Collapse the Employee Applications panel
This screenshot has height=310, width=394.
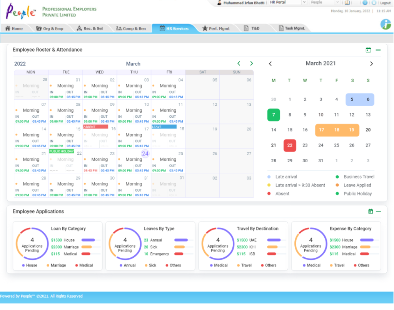pos(379,212)
